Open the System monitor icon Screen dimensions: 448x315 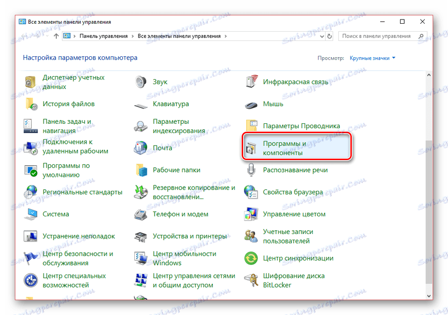coord(31,214)
